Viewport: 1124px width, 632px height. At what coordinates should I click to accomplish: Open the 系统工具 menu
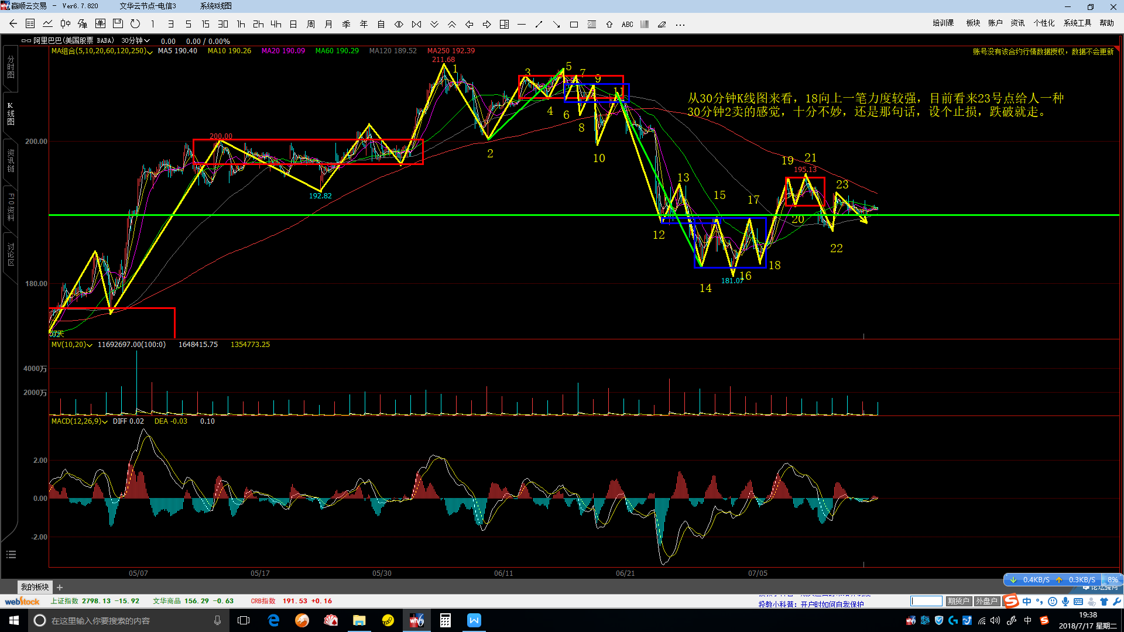pos(1077,23)
